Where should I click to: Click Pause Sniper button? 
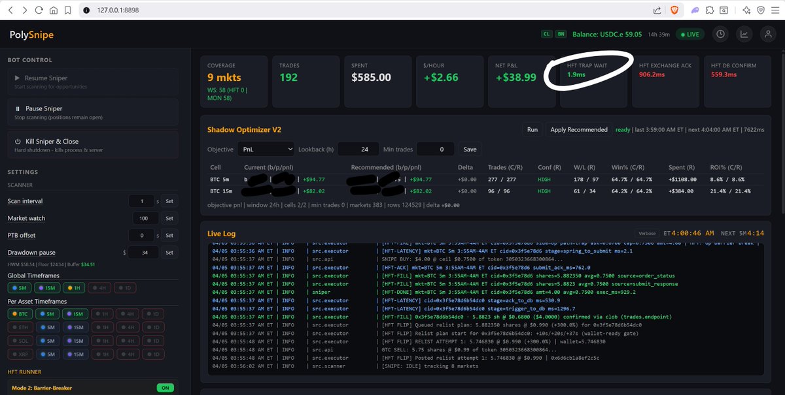click(93, 112)
